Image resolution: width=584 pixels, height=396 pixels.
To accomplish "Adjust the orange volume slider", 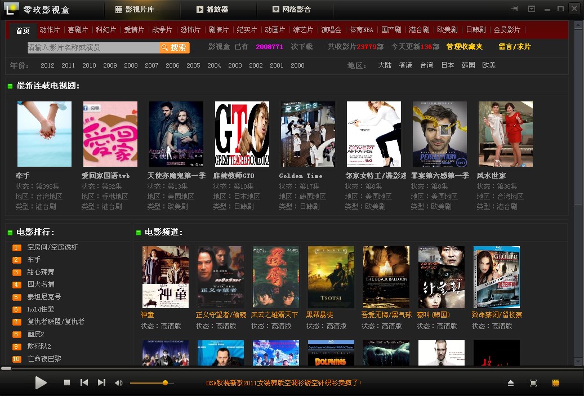I will pyautogui.click(x=165, y=383).
